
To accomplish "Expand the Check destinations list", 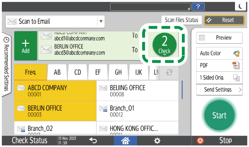I will coord(165,46).
